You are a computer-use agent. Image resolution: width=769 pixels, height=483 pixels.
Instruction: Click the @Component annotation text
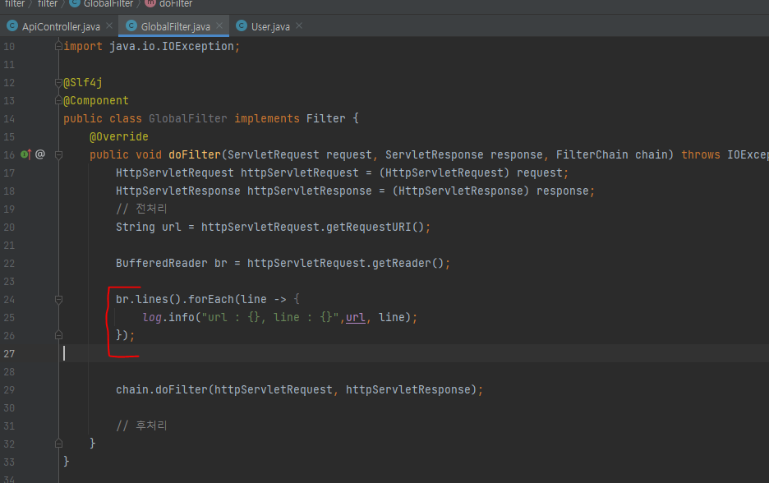96,100
